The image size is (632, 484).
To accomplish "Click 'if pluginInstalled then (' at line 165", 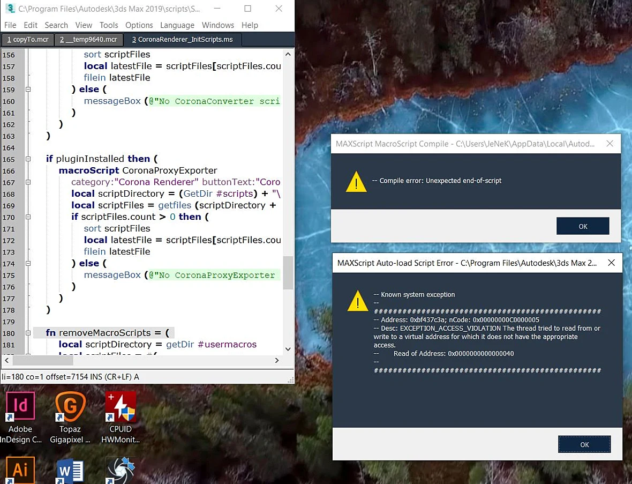I will pos(102,159).
